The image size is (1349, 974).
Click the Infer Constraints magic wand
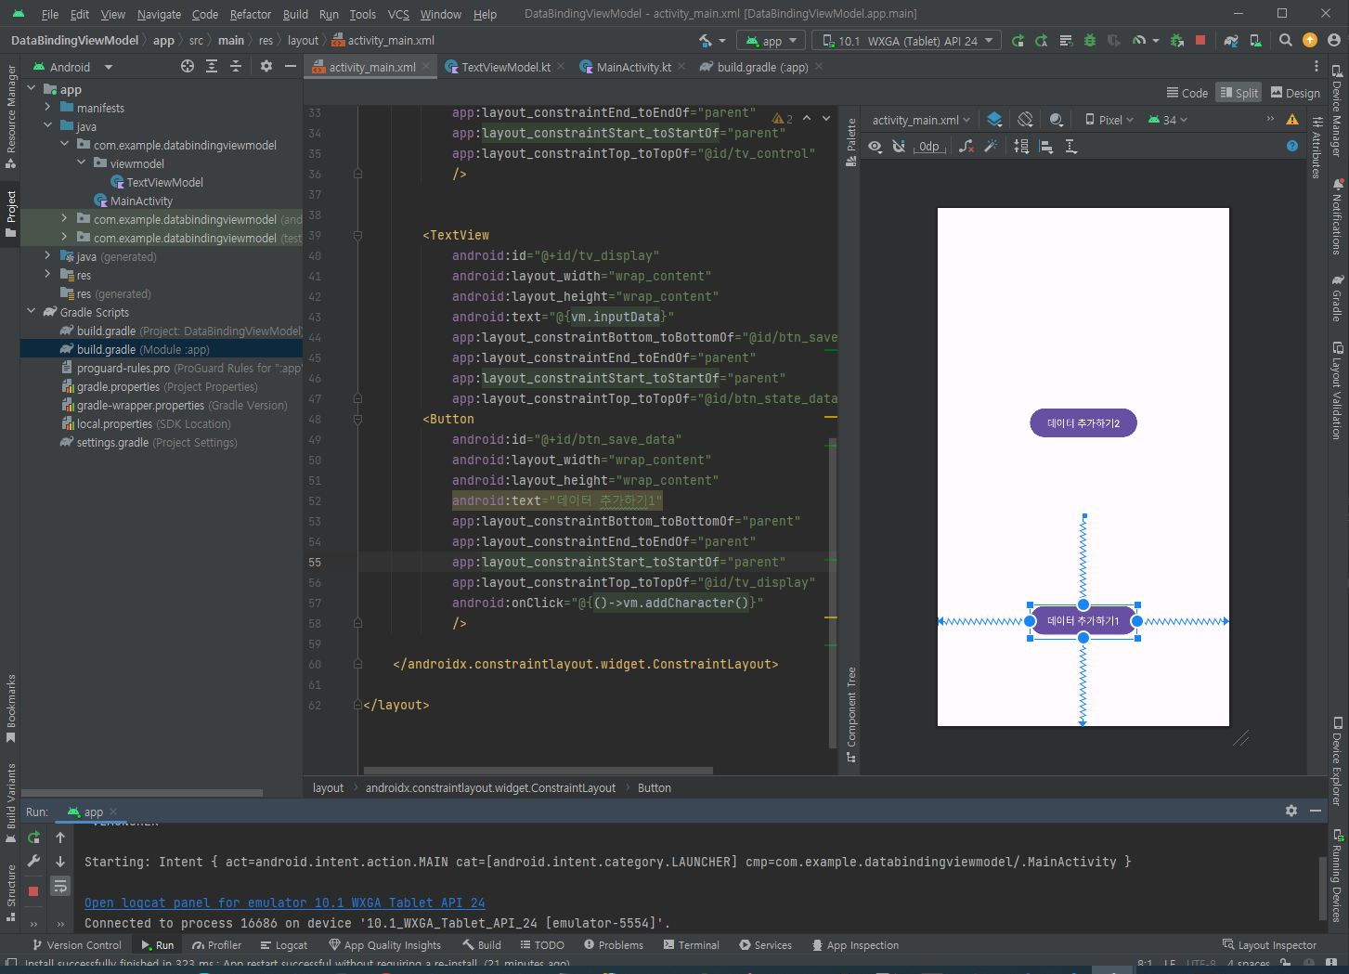991,147
